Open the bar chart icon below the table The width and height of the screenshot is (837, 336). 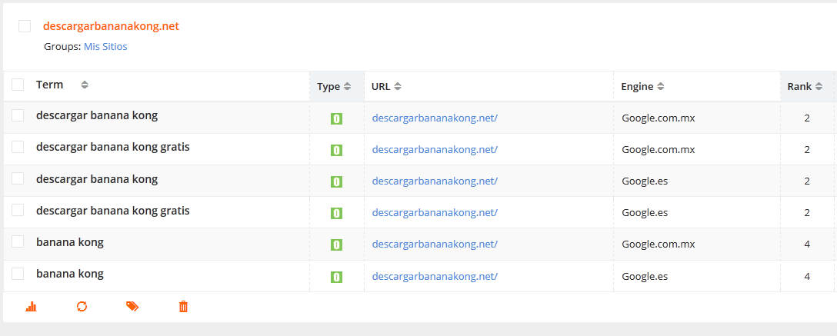31,307
